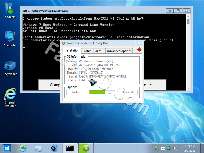Select the Internet Explorer desktop shortcut
Viewport: 204px width, 153px height.
click(x=10, y=97)
